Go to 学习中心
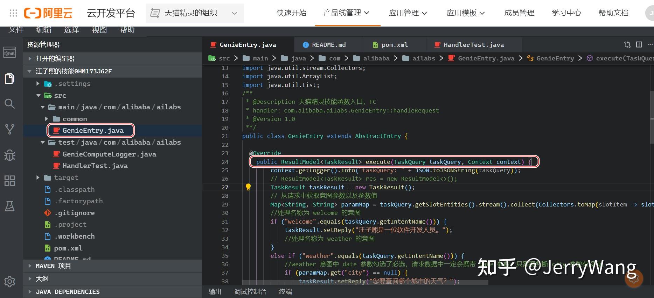 (x=566, y=13)
